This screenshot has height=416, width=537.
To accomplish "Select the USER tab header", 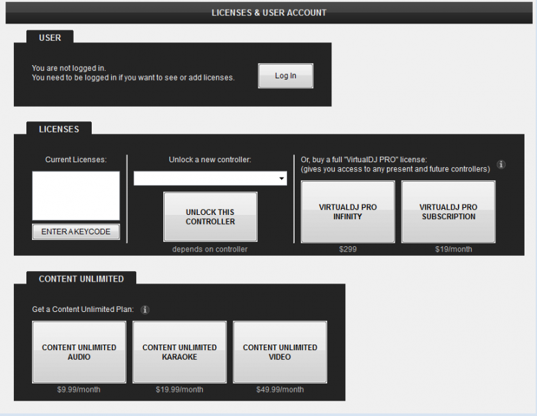I will pyautogui.click(x=50, y=37).
